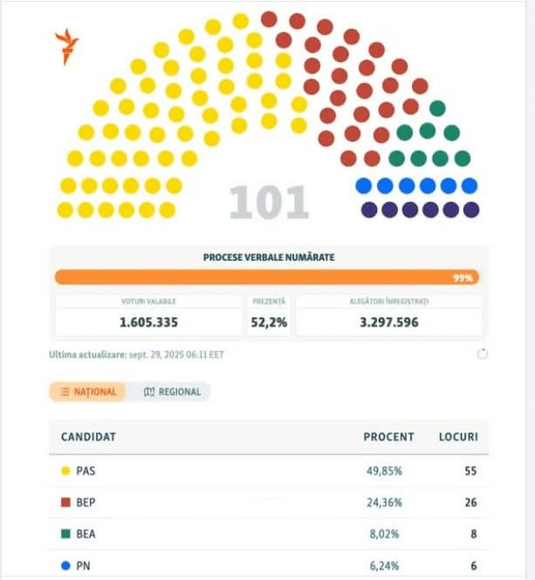
Task: Select the BEP party name
Action: coord(86,503)
